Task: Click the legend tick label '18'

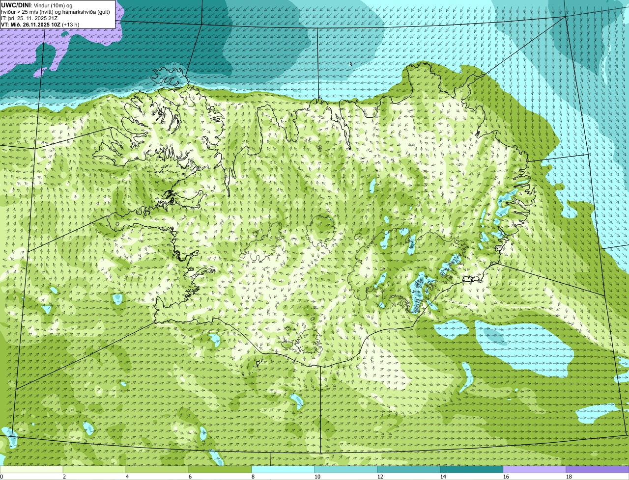Action: (569, 477)
